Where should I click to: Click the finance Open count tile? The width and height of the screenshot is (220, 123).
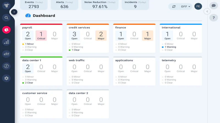click(121, 36)
